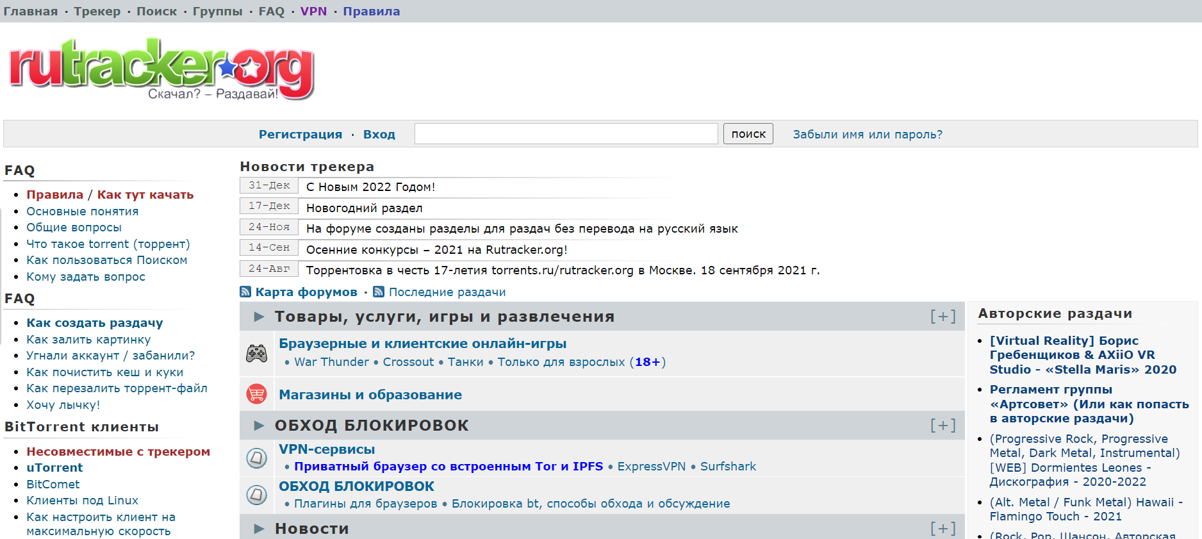Viewport: 1202px width, 539px height.
Task: Click the forum icon beside ОБХОД БЛОКИРОВОК subforum
Action: pos(257,495)
